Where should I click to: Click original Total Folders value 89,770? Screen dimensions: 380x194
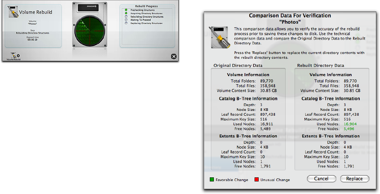click(266, 81)
